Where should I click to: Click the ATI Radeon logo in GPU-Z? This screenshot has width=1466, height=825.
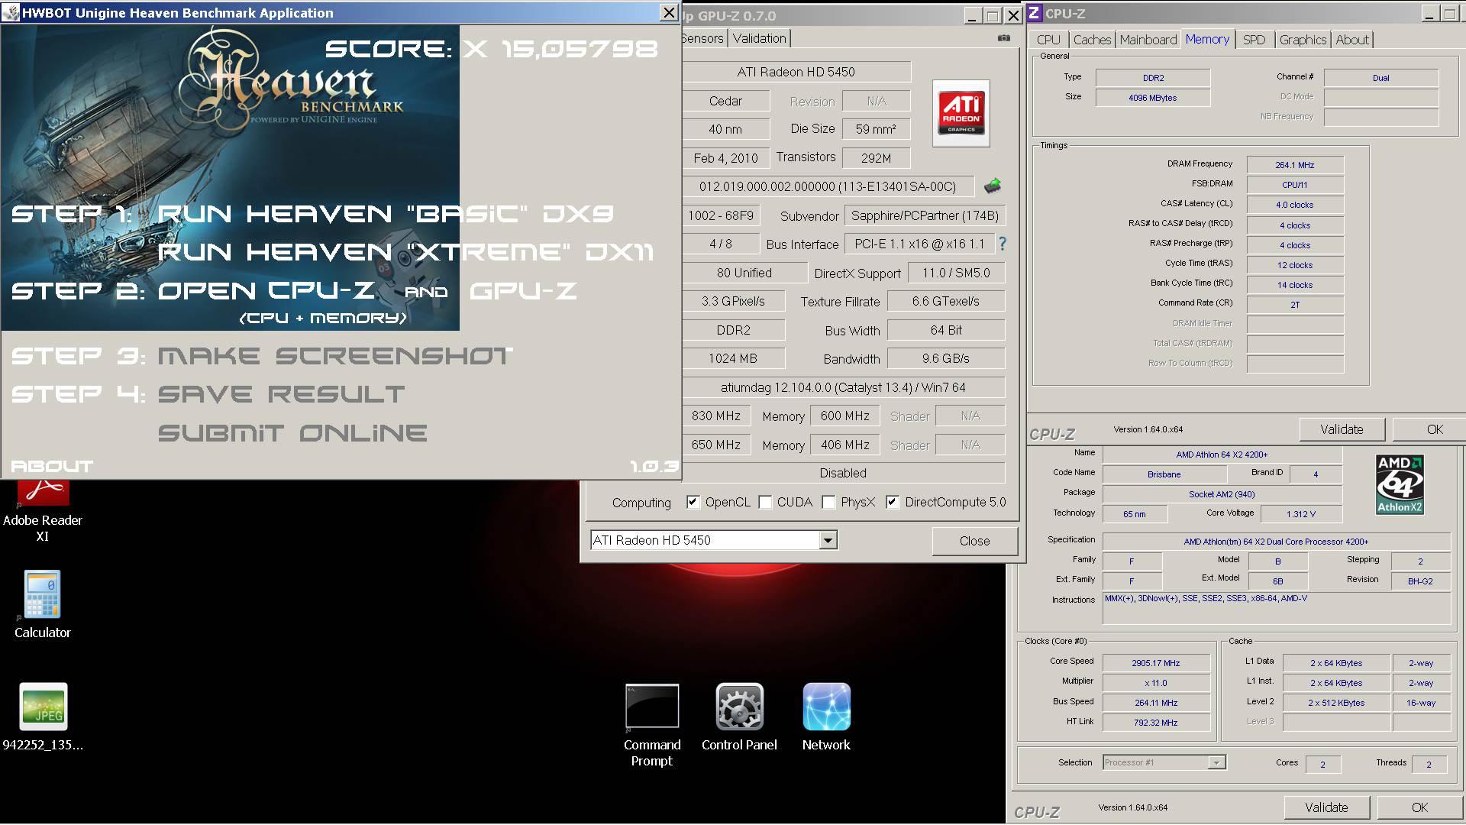961,114
